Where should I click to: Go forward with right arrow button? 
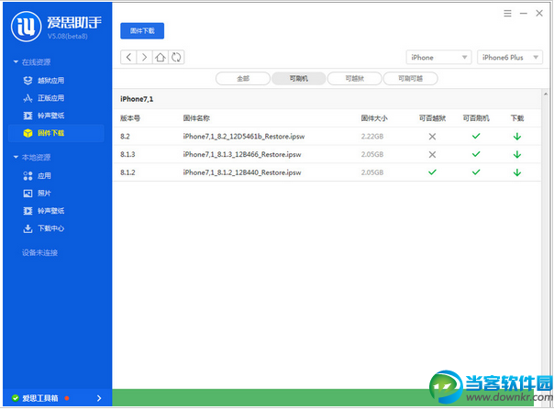click(145, 57)
